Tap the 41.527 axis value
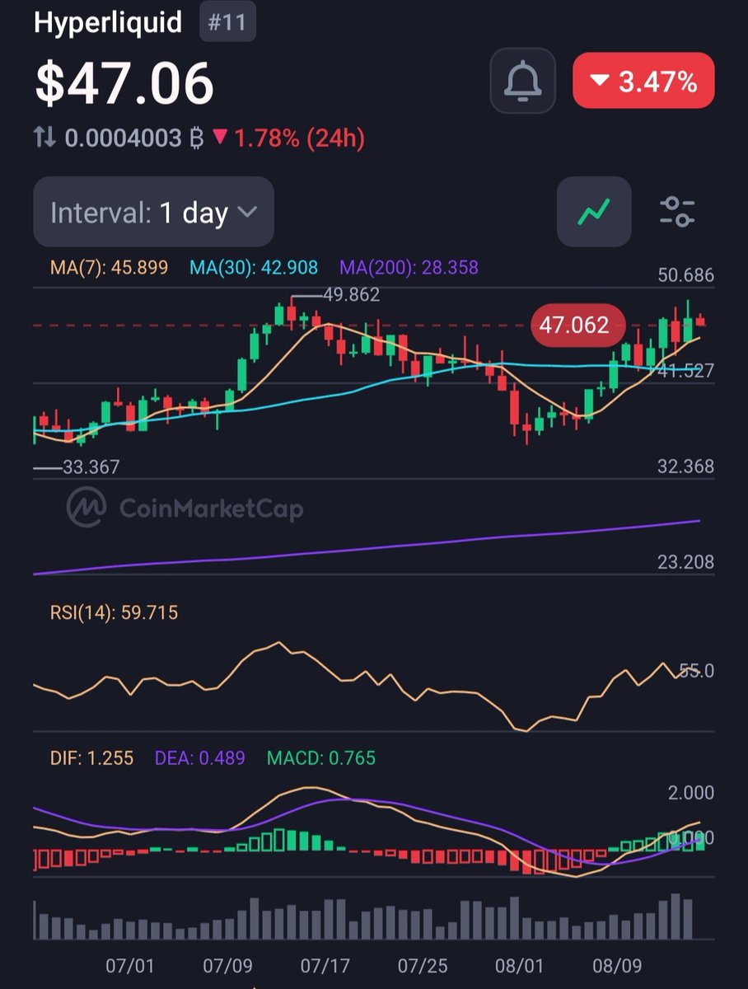The width and height of the screenshot is (748, 989). point(686,371)
